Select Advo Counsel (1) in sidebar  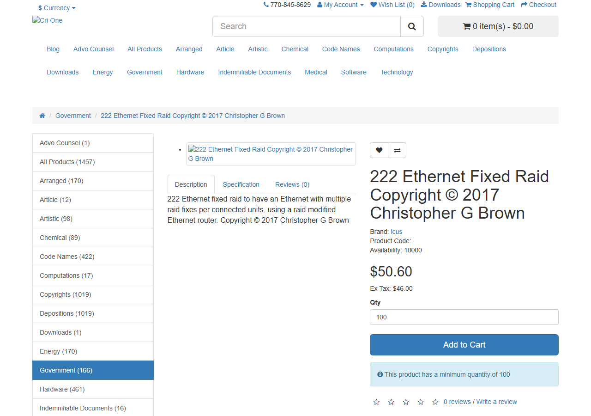pos(93,143)
